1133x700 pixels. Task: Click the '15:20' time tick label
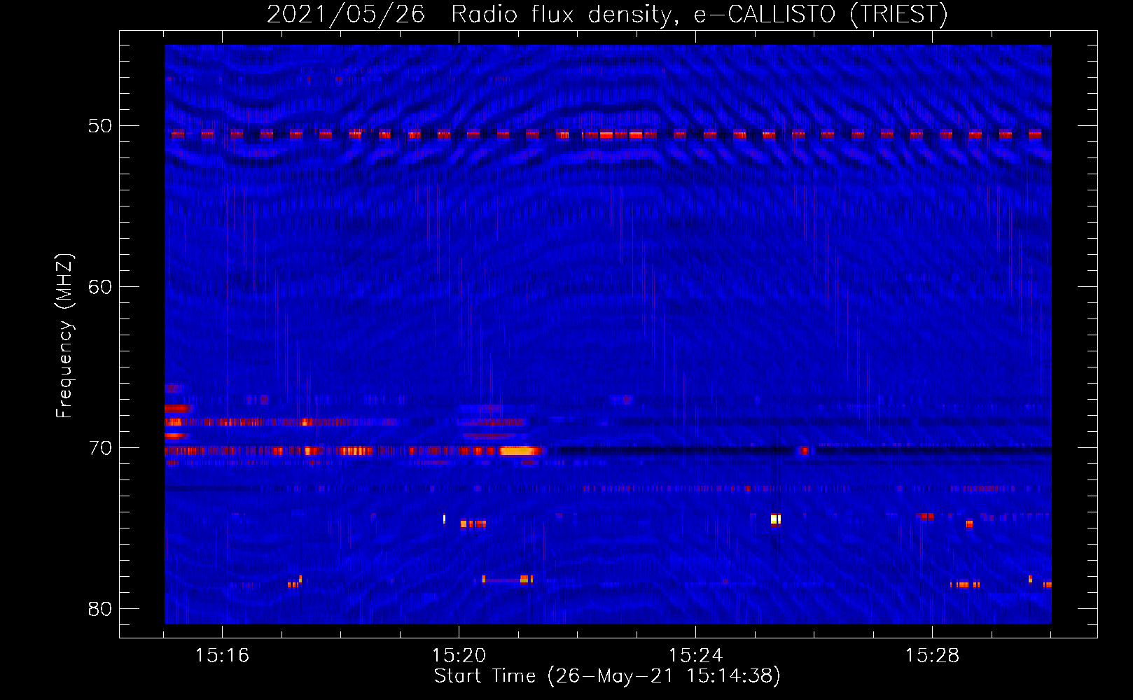[459, 656]
